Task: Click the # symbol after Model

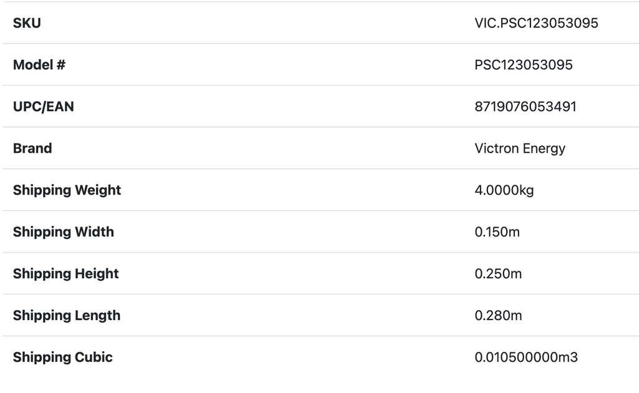Action: pyautogui.click(x=61, y=65)
